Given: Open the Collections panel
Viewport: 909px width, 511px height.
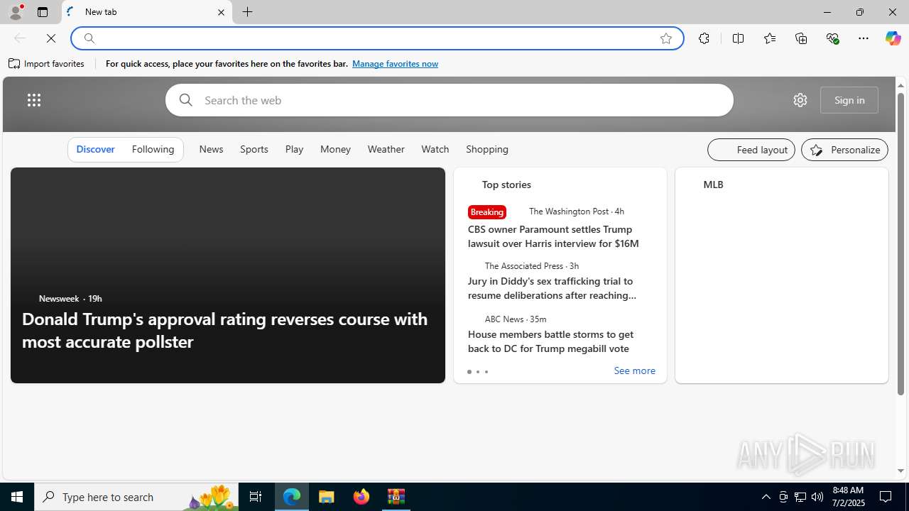Looking at the screenshot, I should [x=801, y=38].
